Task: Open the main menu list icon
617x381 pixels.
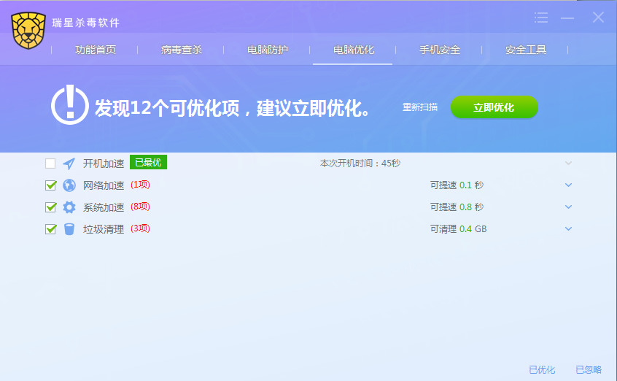Action: click(541, 18)
